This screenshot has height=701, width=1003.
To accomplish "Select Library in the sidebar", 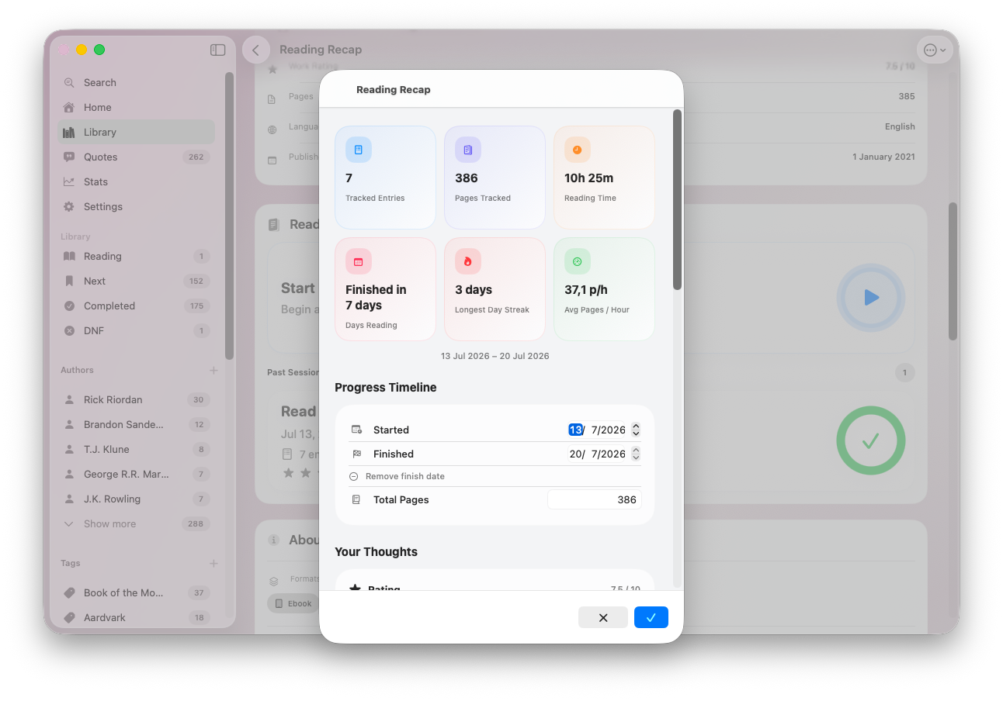I will click(136, 132).
